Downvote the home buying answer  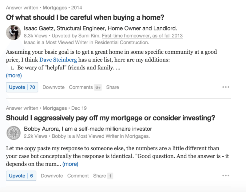(x=53, y=87)
